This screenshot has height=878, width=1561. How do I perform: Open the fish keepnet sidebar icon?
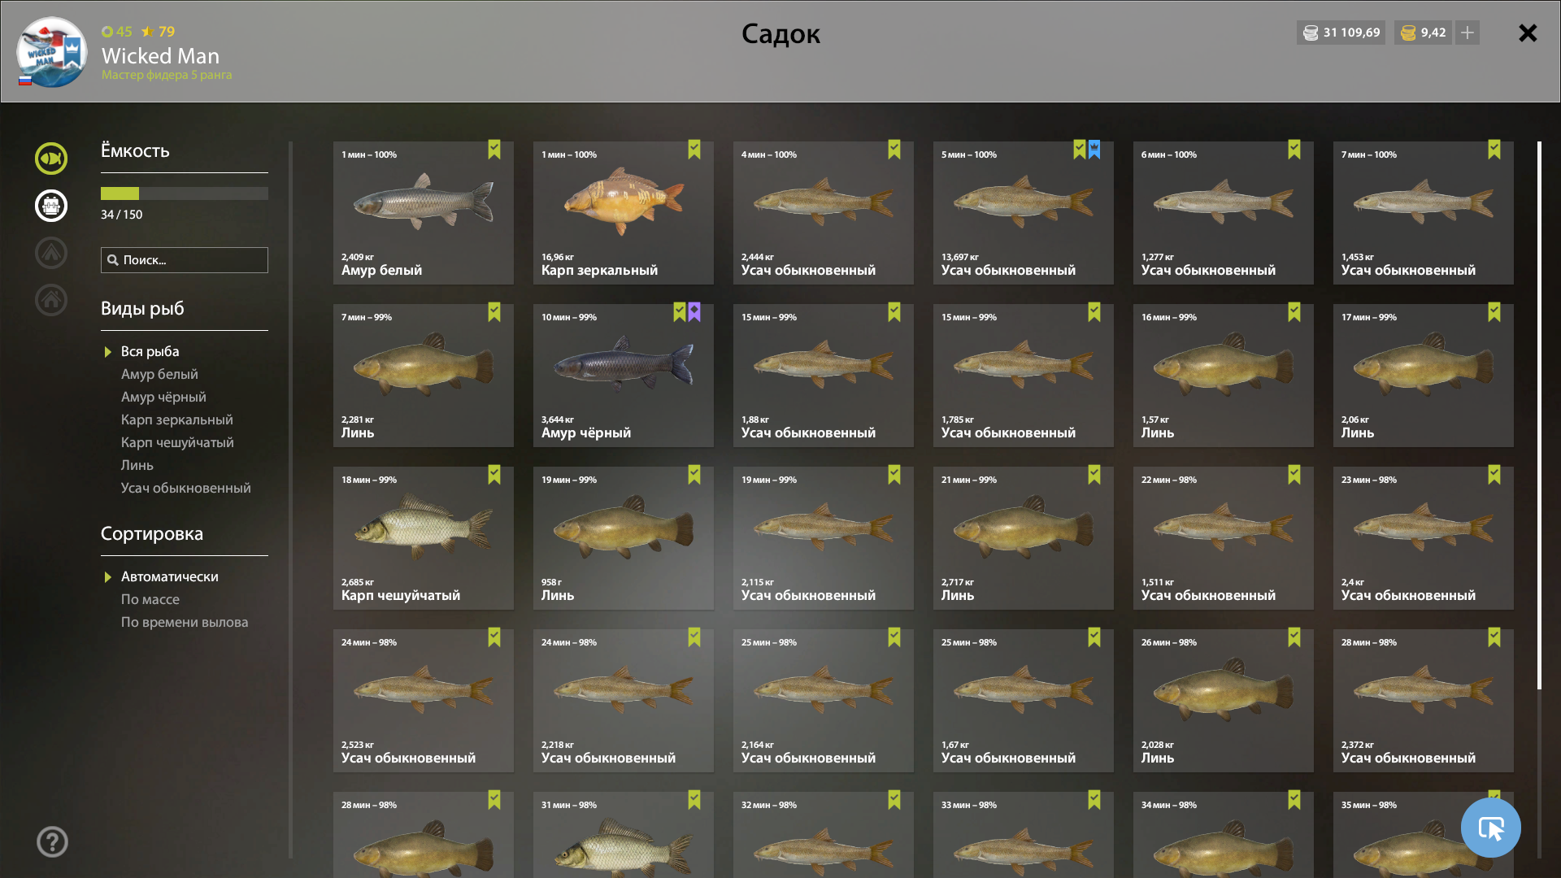(50, 159)
